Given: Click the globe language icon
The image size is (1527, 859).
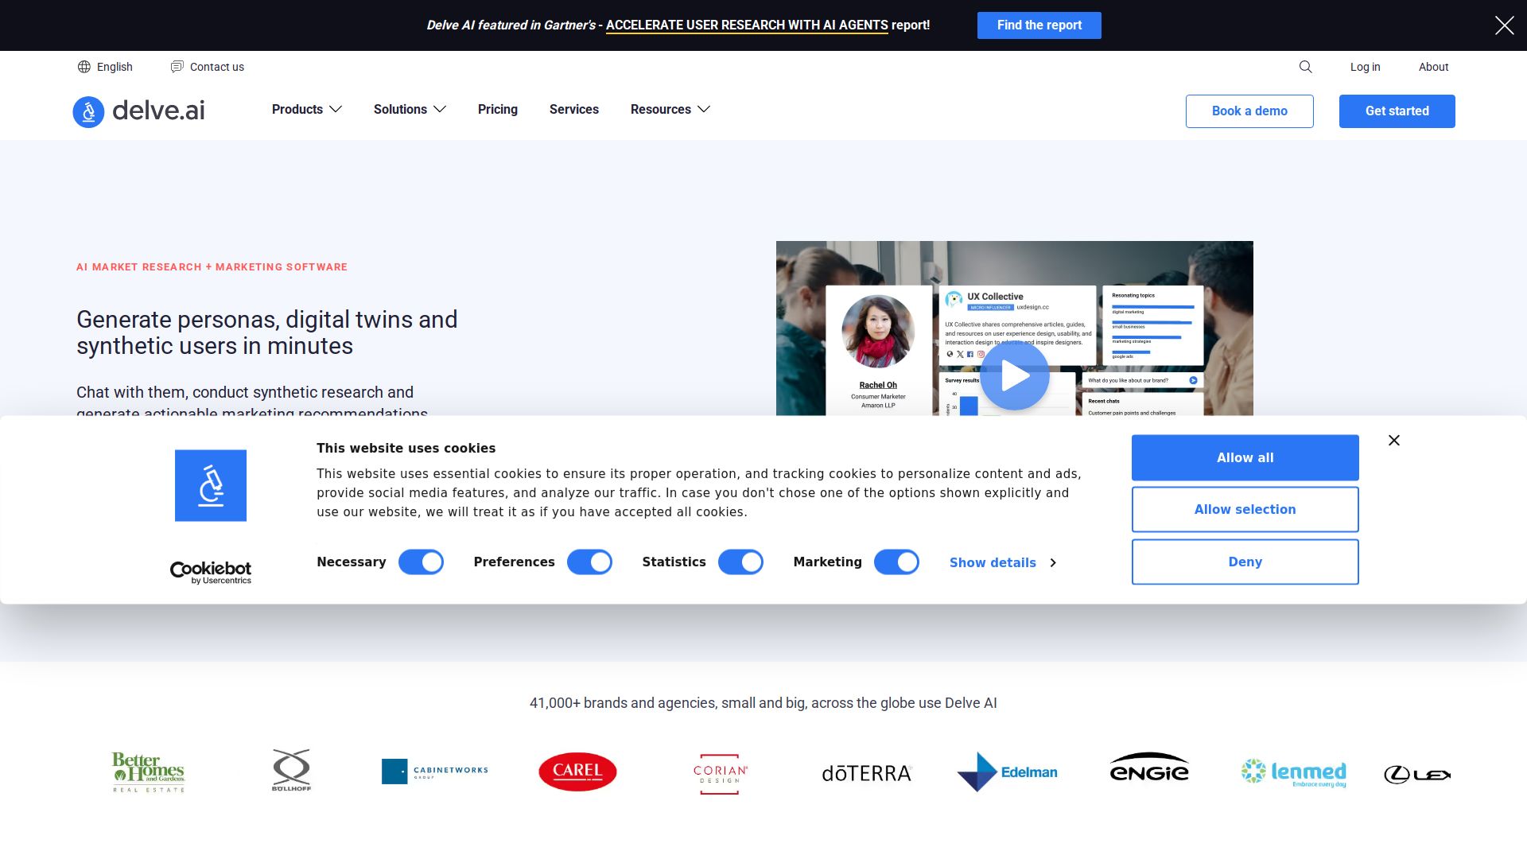Looking at the screenshot, I should 84,67.
